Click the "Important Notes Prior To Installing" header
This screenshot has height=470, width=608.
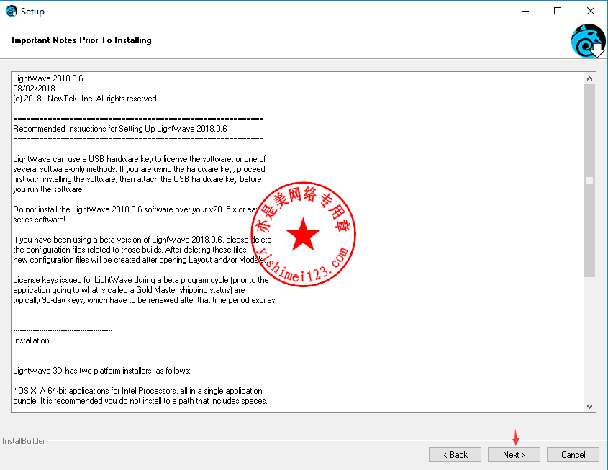81,40
